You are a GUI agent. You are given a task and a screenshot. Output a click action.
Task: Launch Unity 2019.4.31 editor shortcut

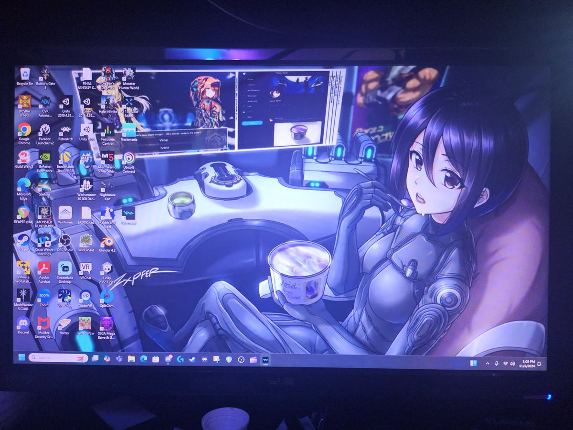tap(66, 106)
